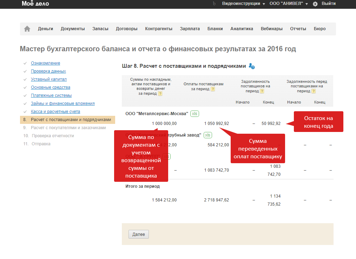Open the Отчеты menu
This screenshot has width=356, height=259.
(x=298, y=29)
